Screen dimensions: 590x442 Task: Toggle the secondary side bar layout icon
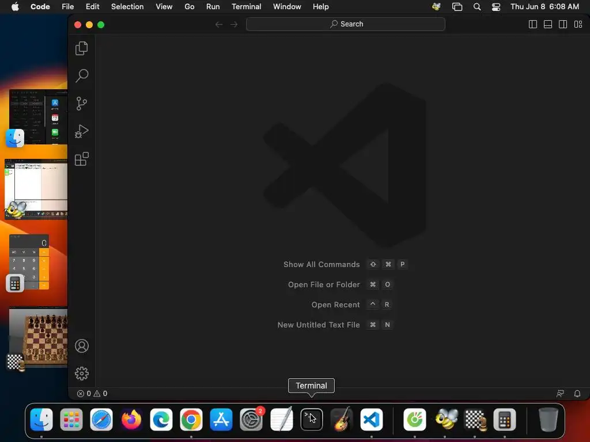click(563, 24)
